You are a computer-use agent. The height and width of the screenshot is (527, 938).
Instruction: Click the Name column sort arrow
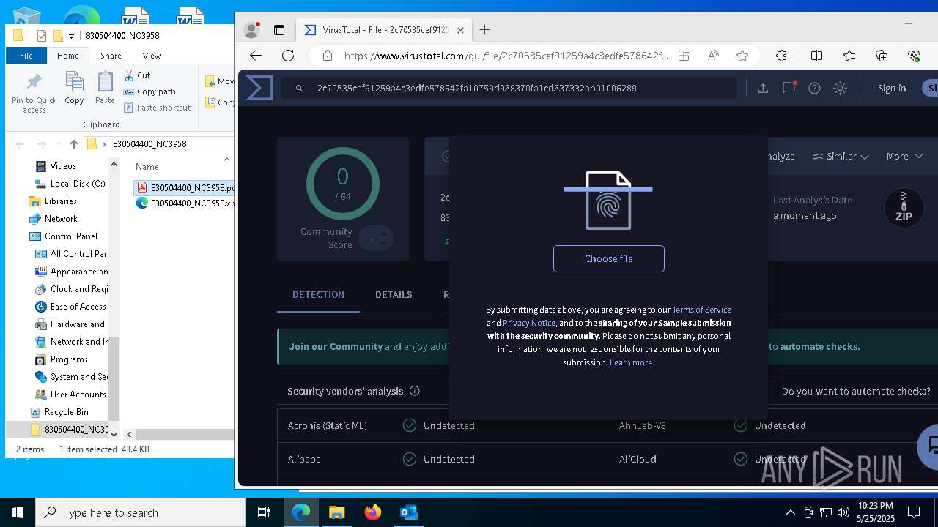(x=226, y=159)
